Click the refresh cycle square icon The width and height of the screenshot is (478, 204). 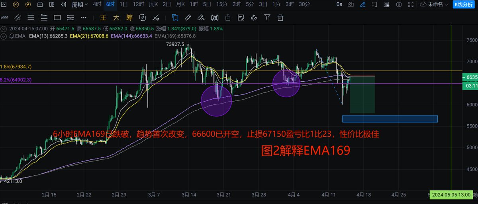tap(142, 18)
